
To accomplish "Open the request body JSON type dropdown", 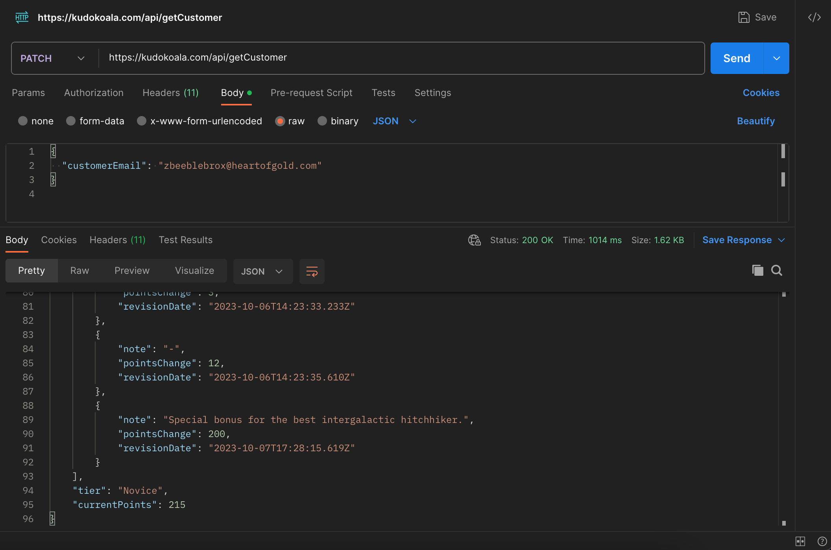I will coord(395,121).
